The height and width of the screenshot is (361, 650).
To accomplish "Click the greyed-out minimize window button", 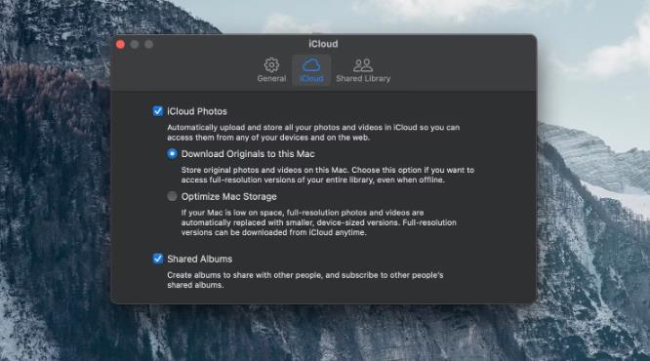I will click(x=135, y=44).
